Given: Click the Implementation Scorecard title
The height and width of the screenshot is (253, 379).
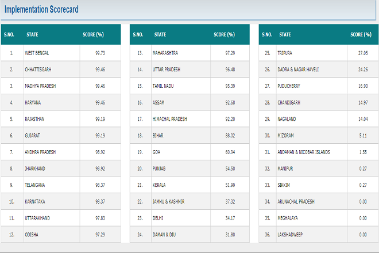Looking at the screenshot, I should (41, 10).
